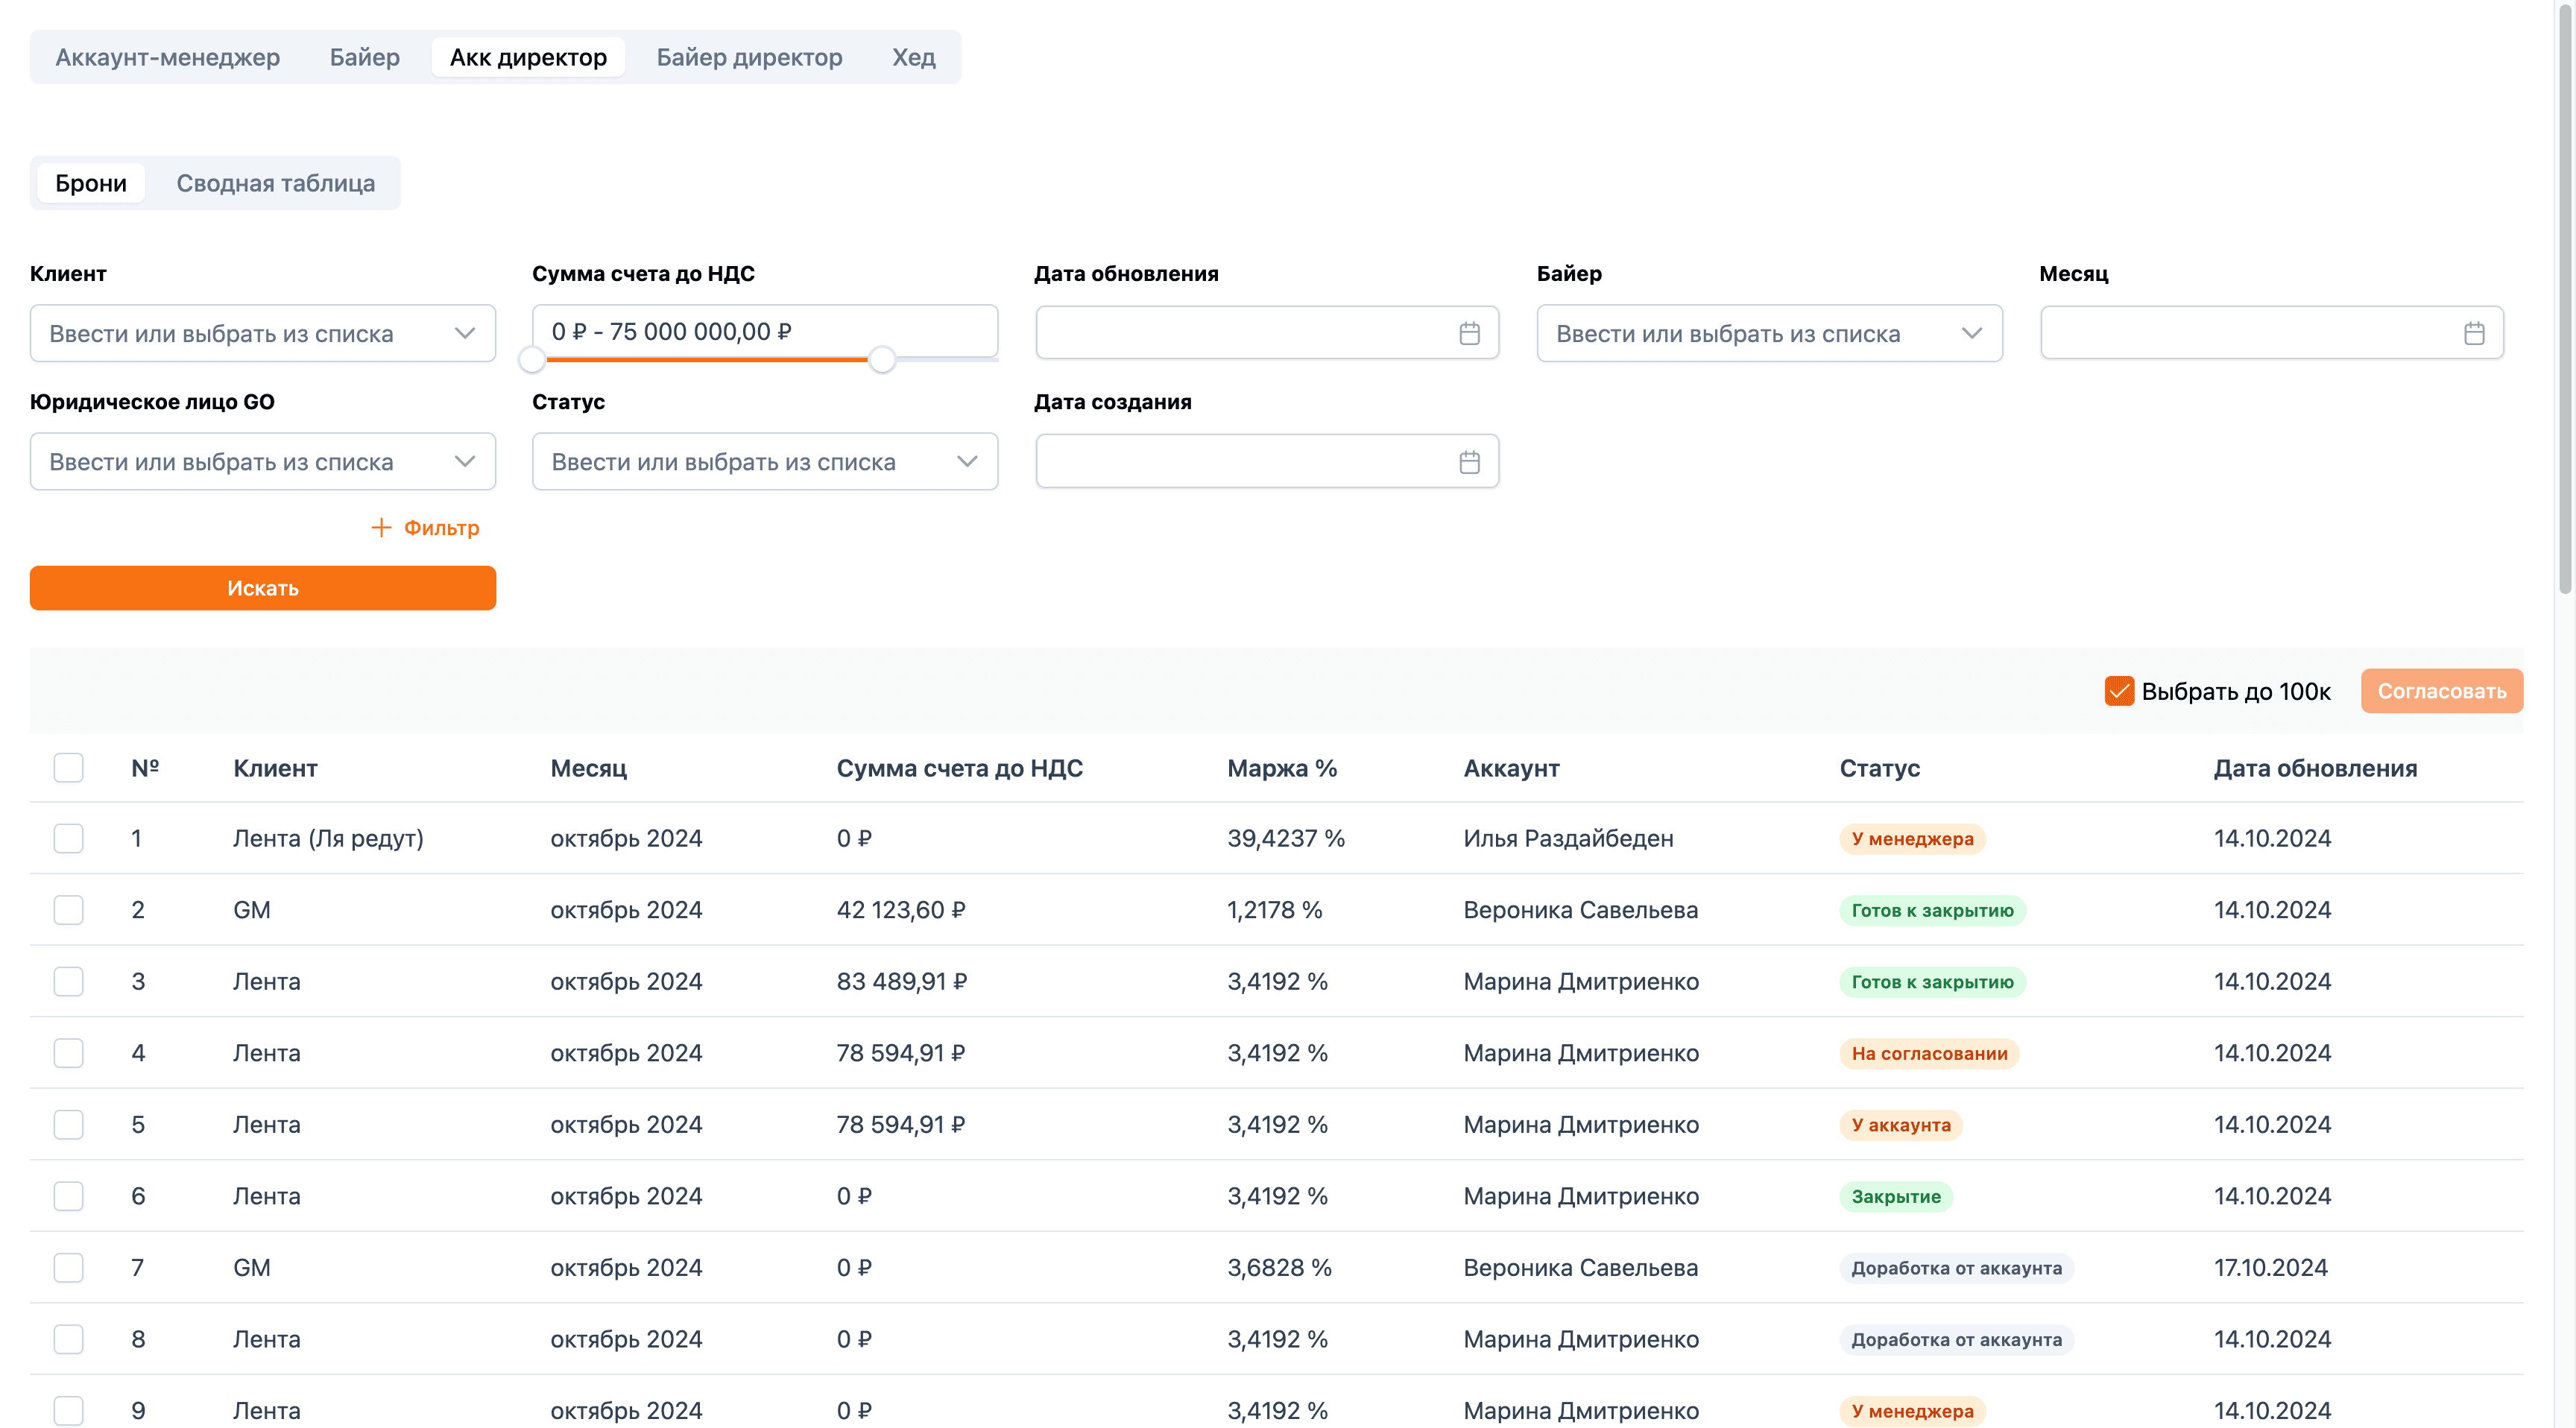This screenshot has width=2576, height=1428.
Task: Switch to the Аккаунт-менеджер tab
Action: pos(167,57)
